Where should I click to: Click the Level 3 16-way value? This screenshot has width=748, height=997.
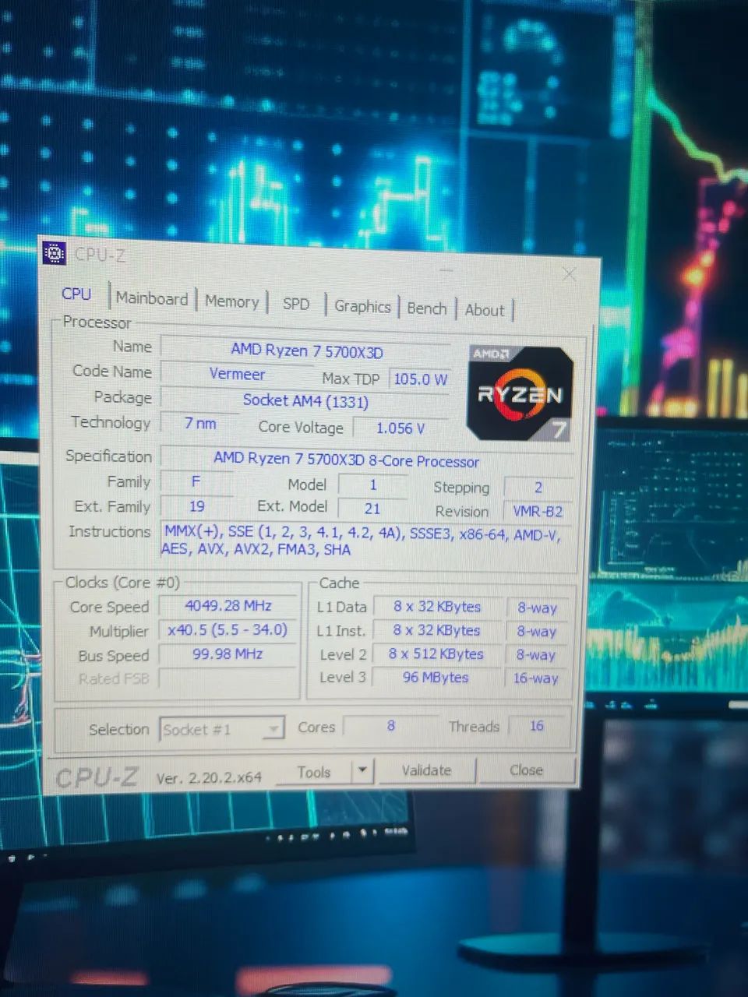coord(536,678)
